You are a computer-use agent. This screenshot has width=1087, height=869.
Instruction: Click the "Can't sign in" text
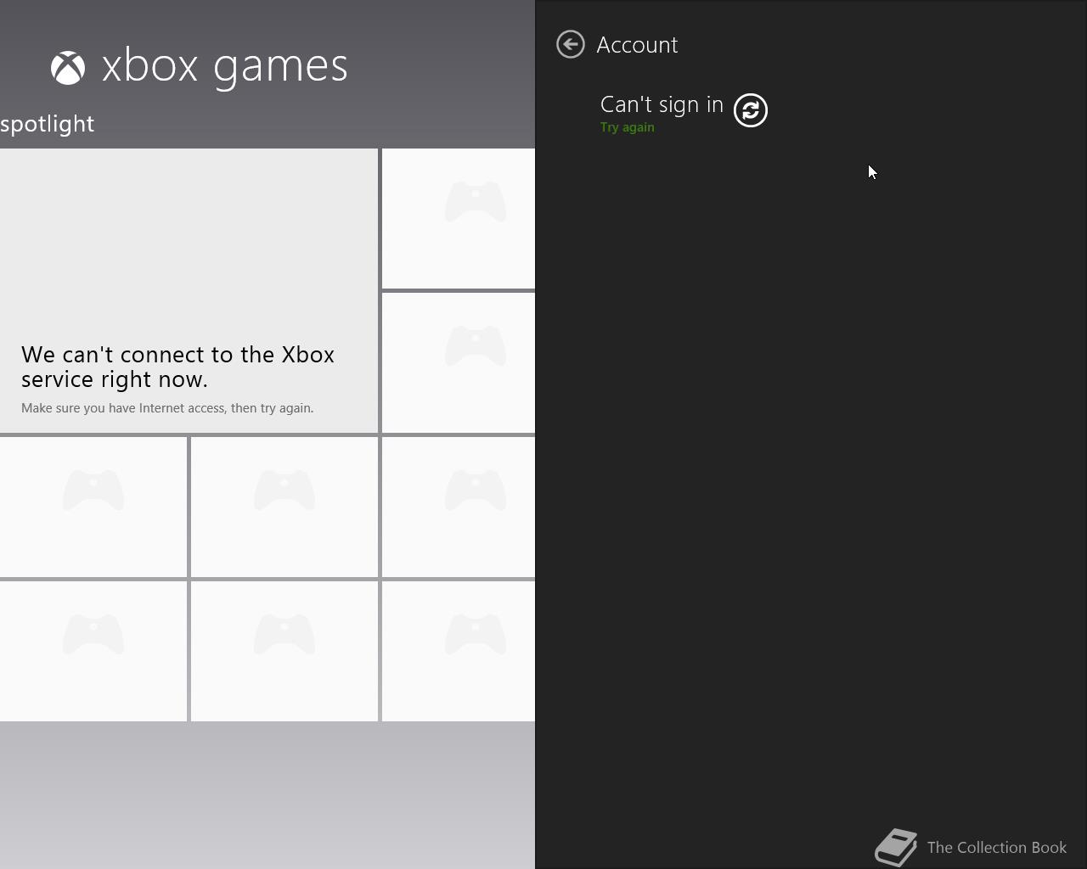[662, 104]
